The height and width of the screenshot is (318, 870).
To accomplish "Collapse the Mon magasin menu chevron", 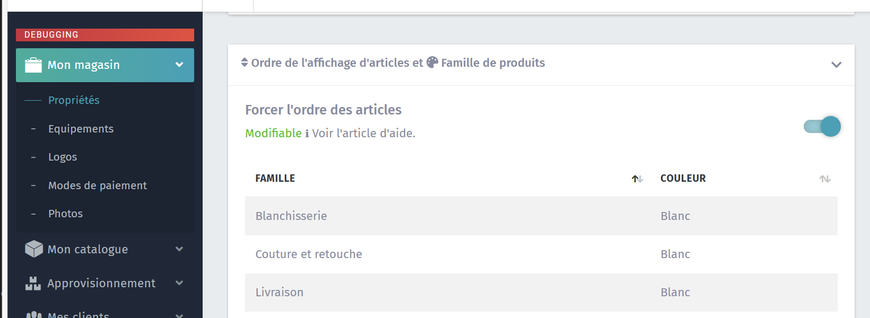I will click(x=179, y=65).
